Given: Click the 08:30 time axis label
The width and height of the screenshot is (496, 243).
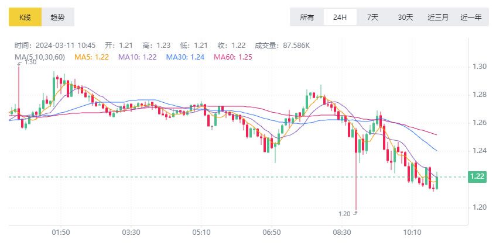Looking at the screenshot, I should click(342, 232).
